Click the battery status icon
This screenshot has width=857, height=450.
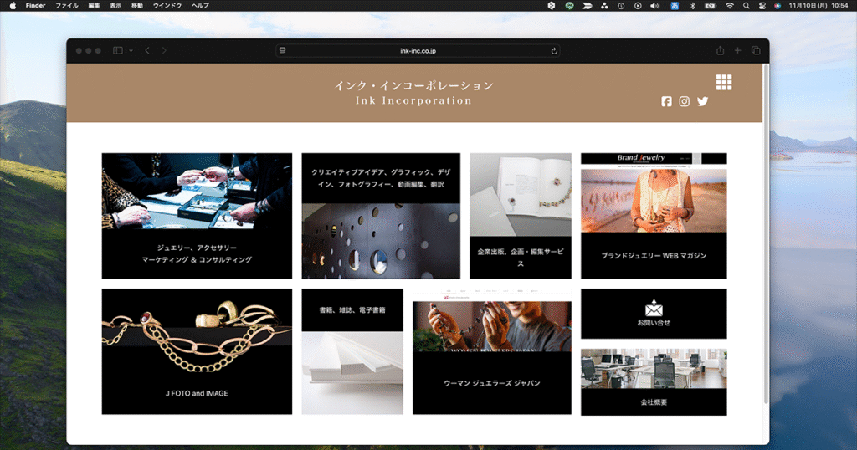(x=711, y=6)
